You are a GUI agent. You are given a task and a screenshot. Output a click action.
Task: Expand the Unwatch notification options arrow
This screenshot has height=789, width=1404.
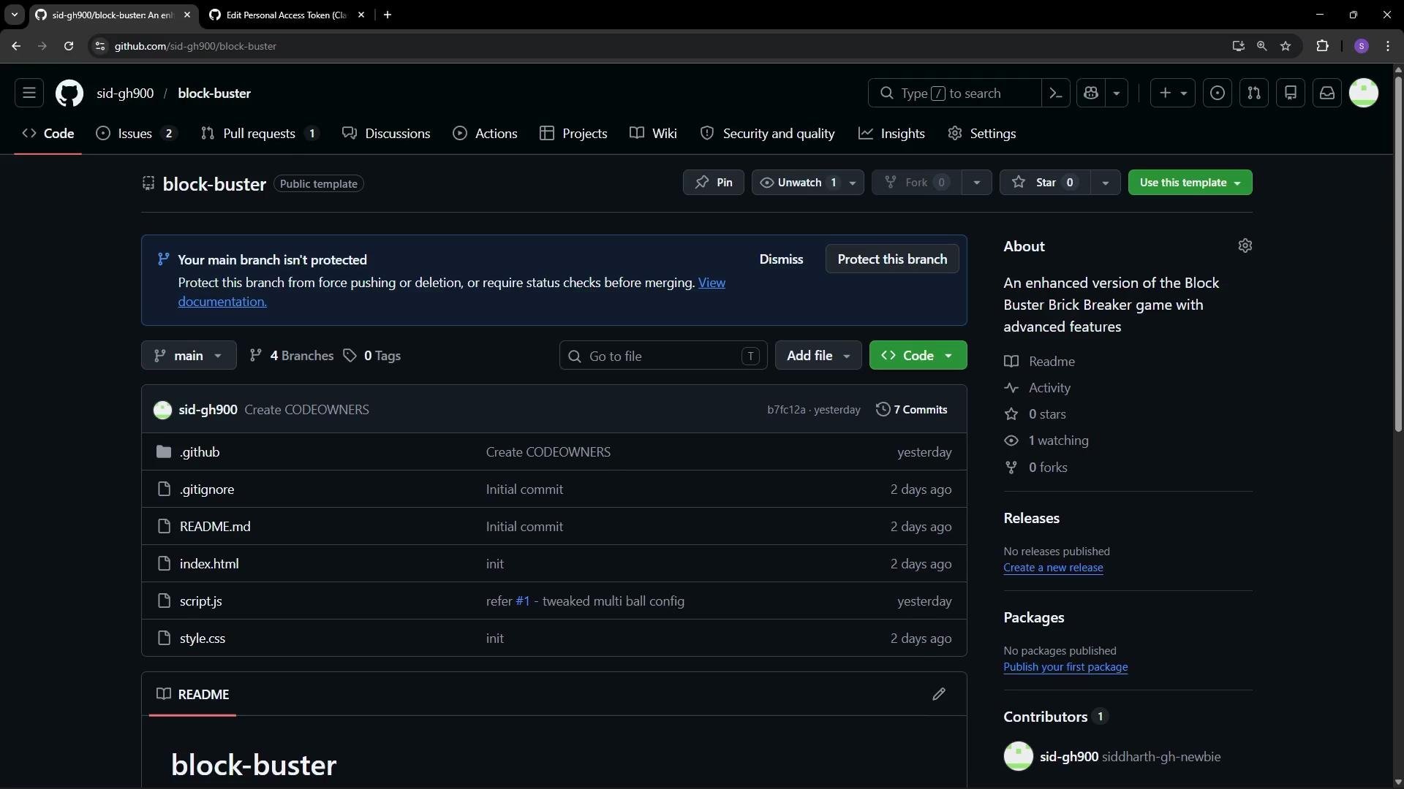[853, 183]
